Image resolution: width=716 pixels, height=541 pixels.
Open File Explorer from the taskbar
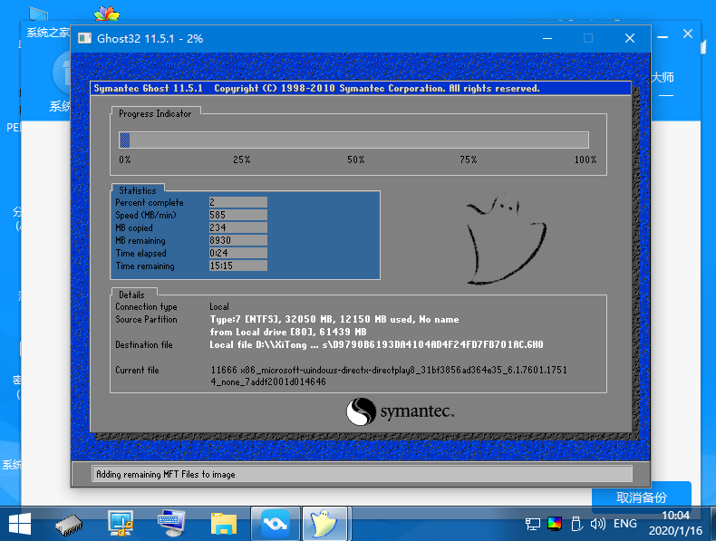tap(223, 523)
